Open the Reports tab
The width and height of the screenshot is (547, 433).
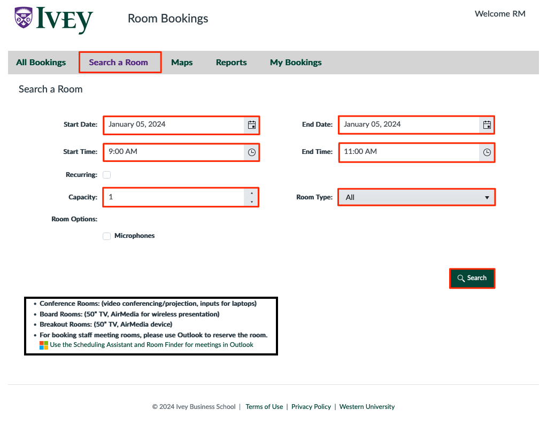pos(231,62)
